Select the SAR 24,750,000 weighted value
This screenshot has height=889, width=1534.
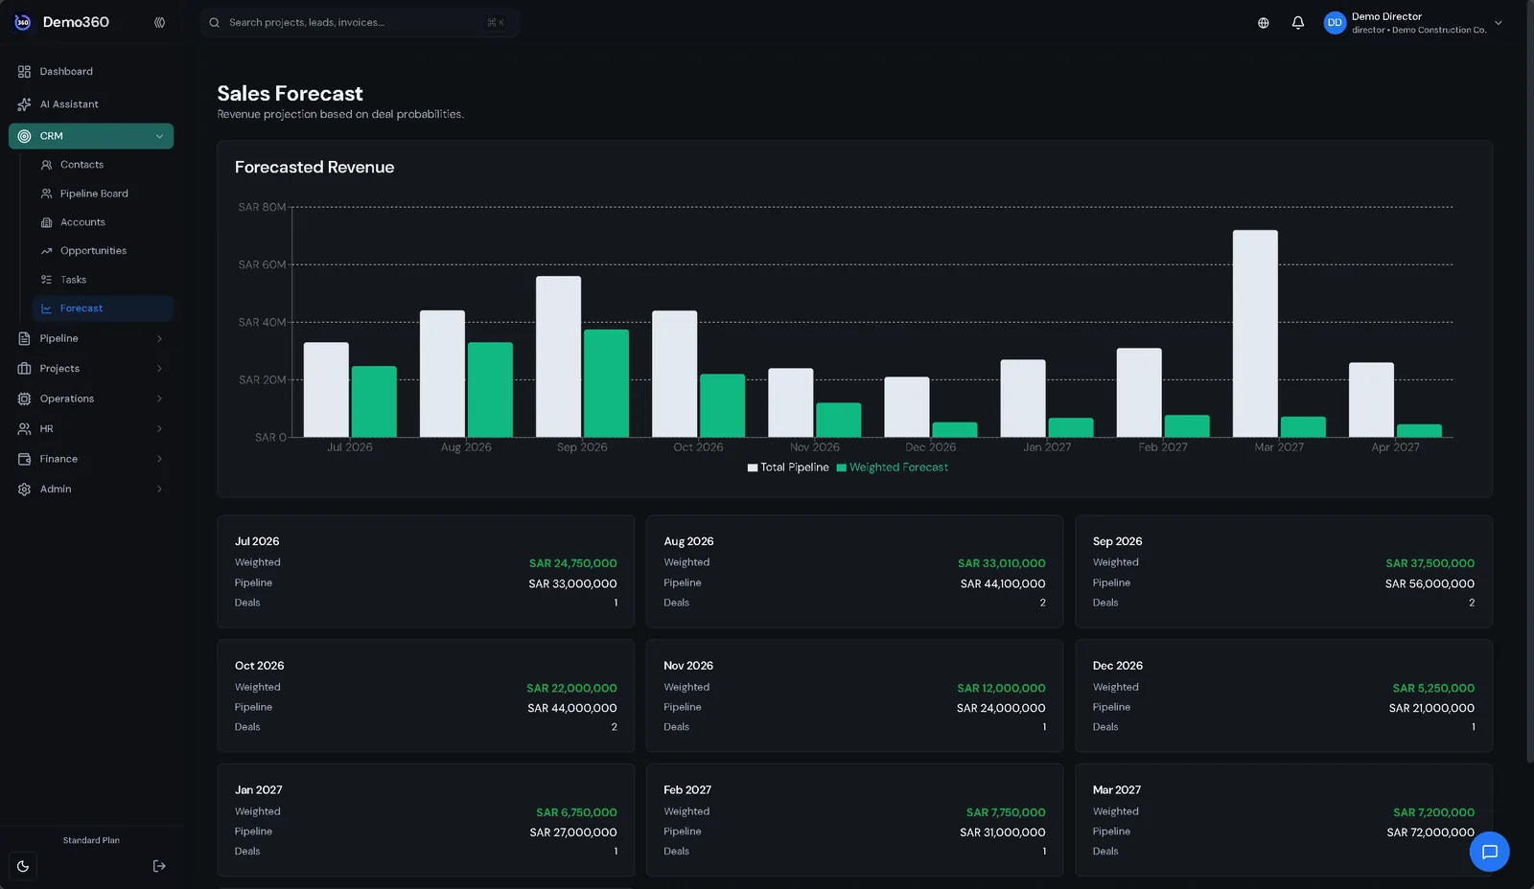pos(573,563)
